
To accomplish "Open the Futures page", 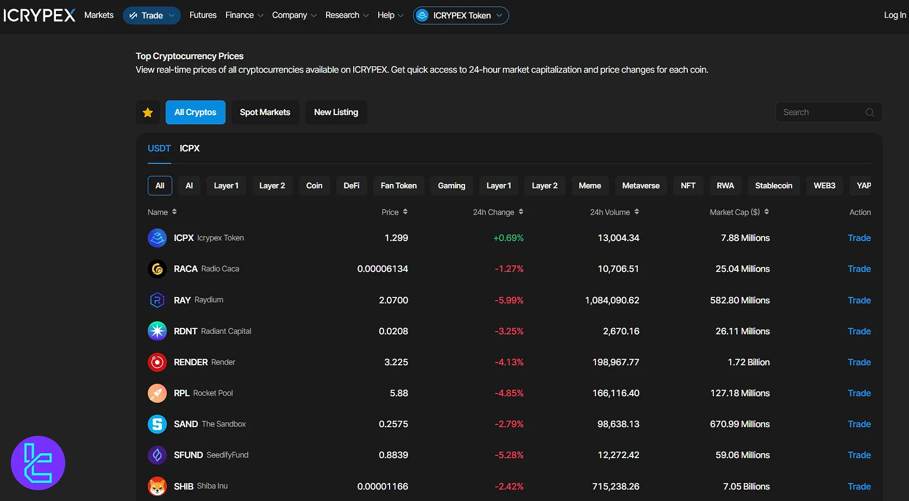I will (x=203, y=15).
